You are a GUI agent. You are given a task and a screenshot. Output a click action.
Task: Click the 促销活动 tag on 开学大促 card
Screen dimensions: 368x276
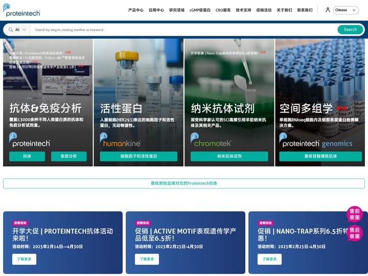coord(20,223)
